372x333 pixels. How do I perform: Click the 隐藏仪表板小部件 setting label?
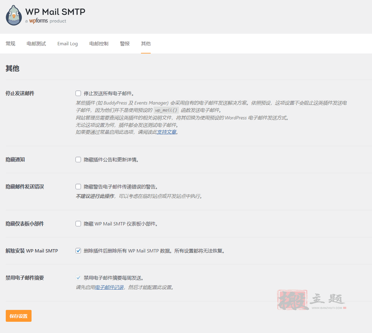(25, 224)
